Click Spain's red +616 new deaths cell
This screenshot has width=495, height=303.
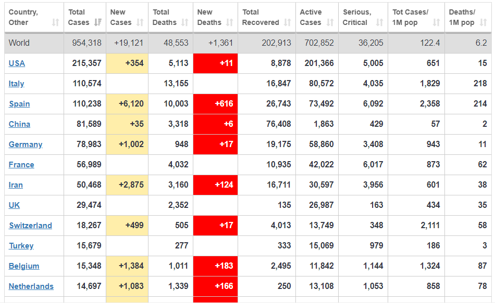[216, 104]
